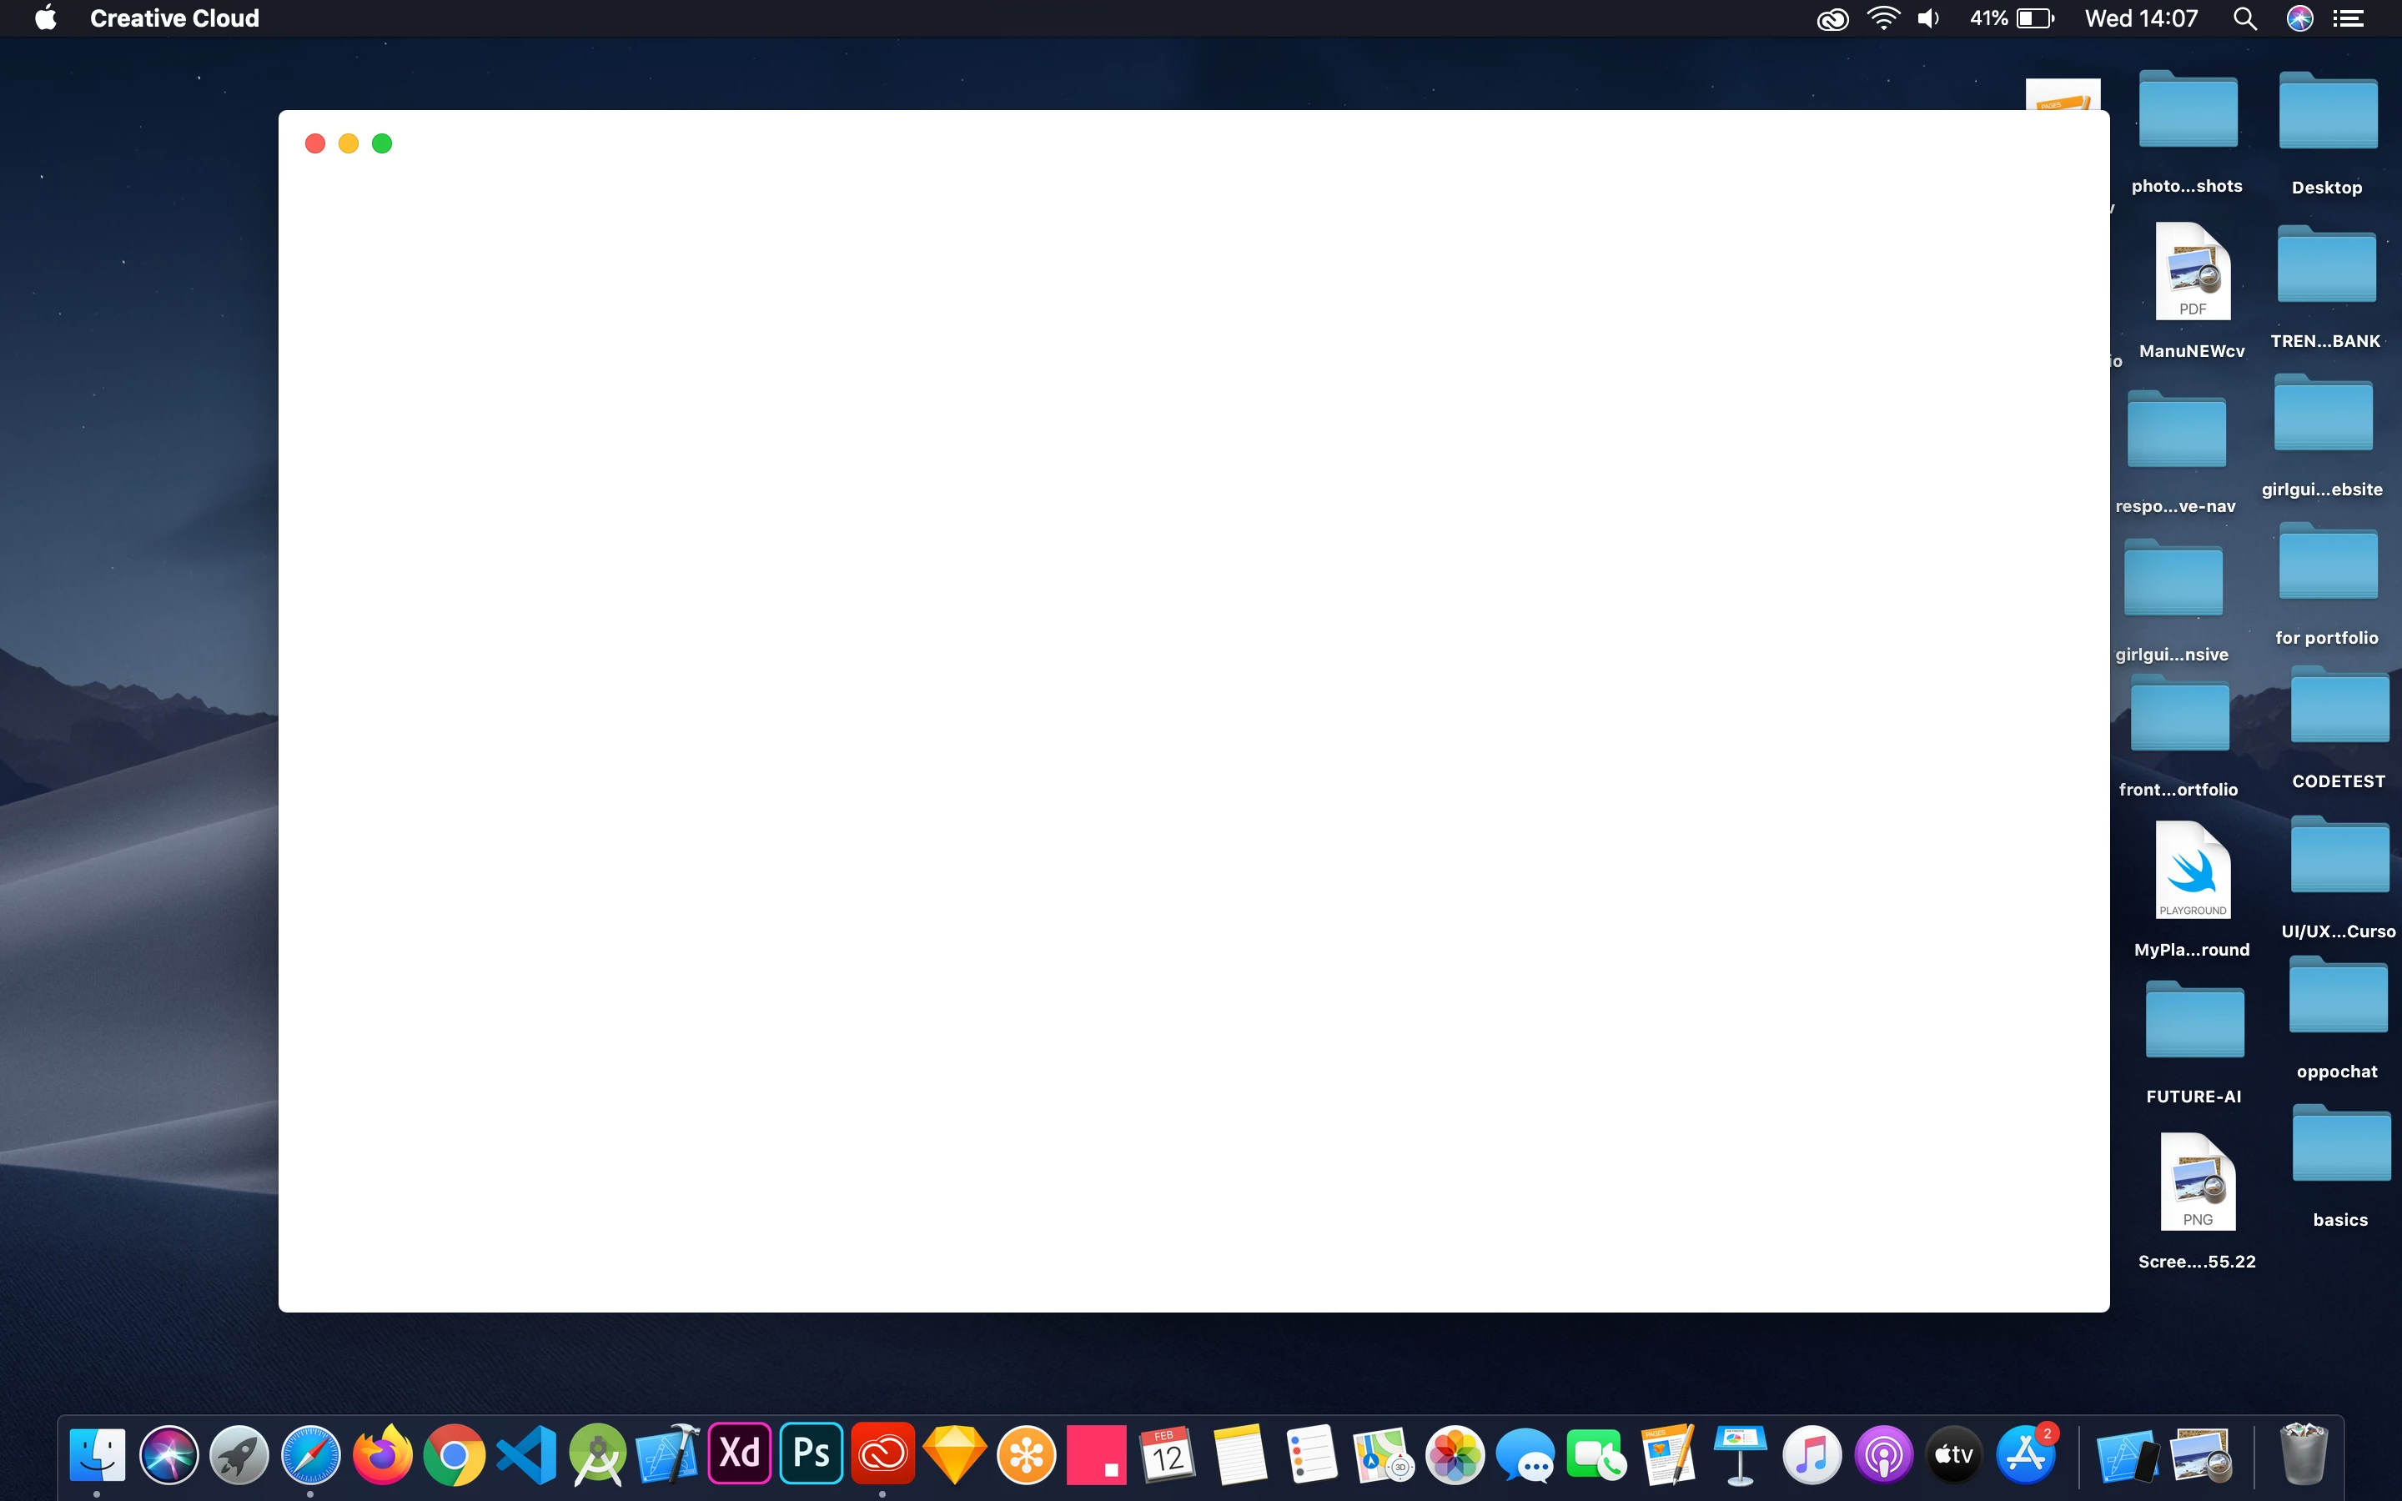Launch Visual Studio Code from dock
2402x1501 pixels.
point(525,1454)
